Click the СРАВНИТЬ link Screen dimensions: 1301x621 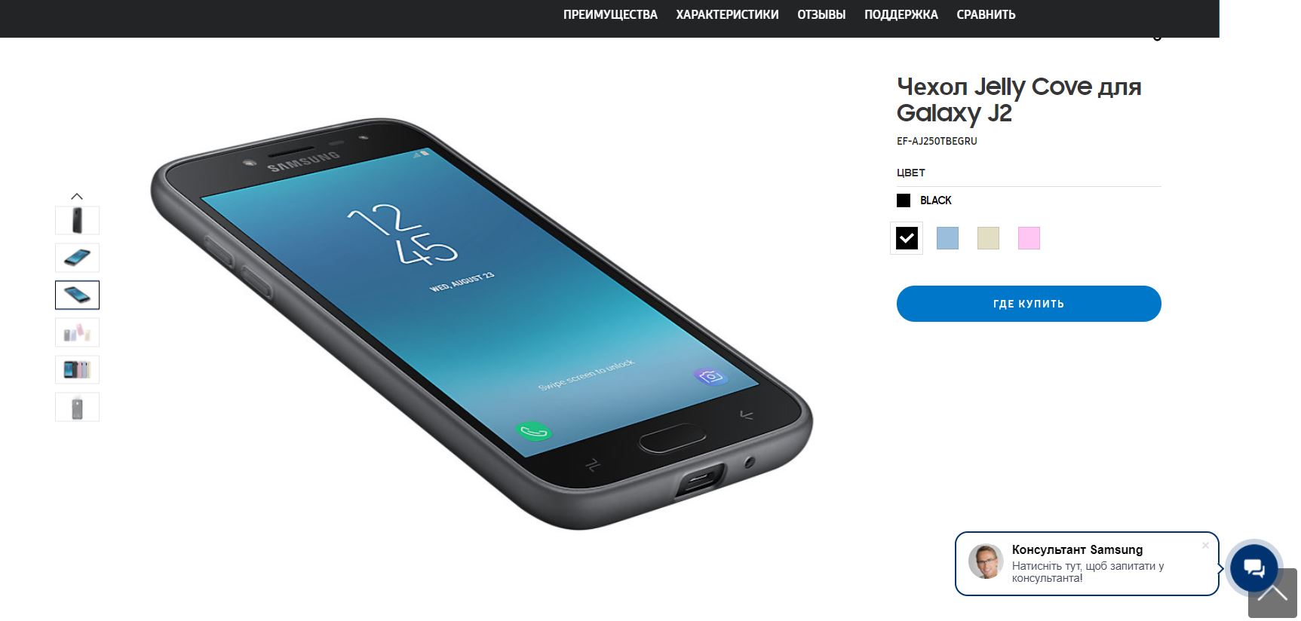[x=986, y=14]
